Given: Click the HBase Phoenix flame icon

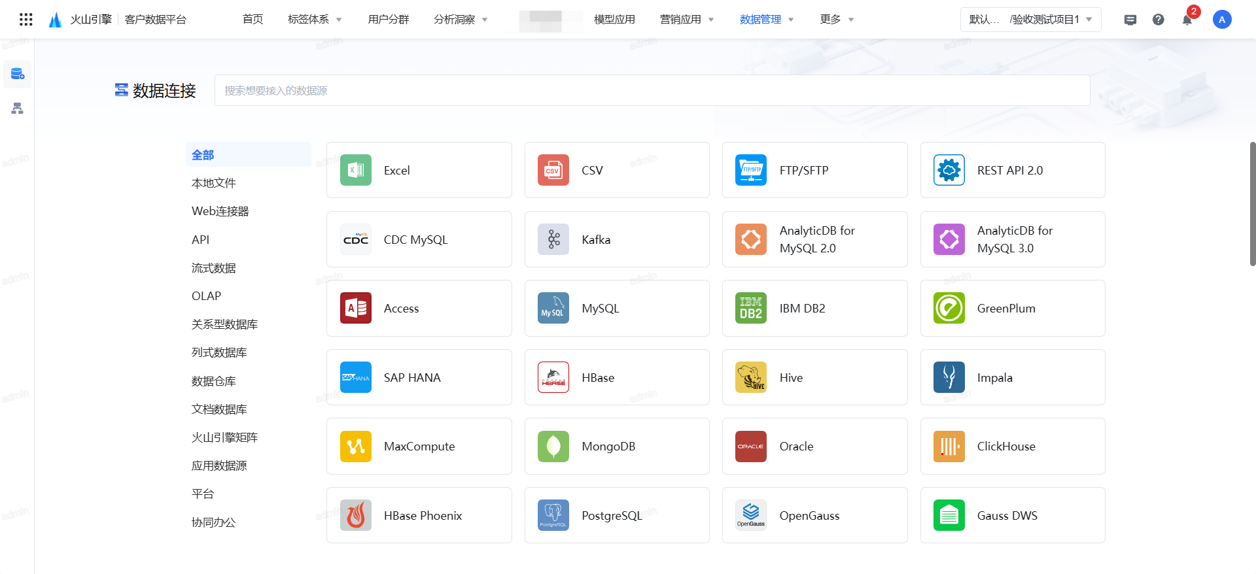Looking at the screenshot, I should pyautogui.click(x=356, y=515).
